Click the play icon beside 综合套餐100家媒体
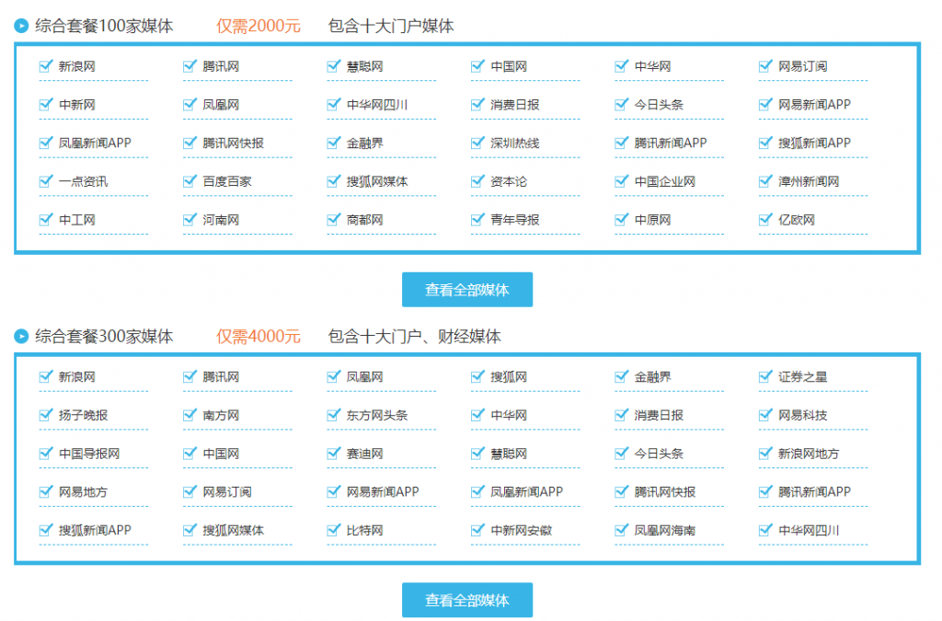This screenshot has width=942, height=621. tap(22, 26)
